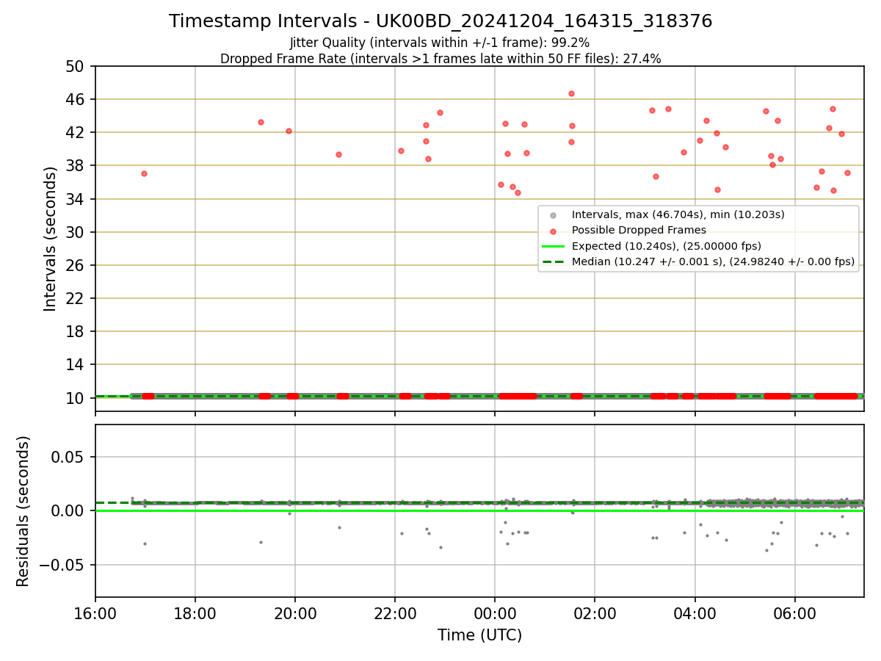Click the '04:00' time tick label

tap(695, 613)
